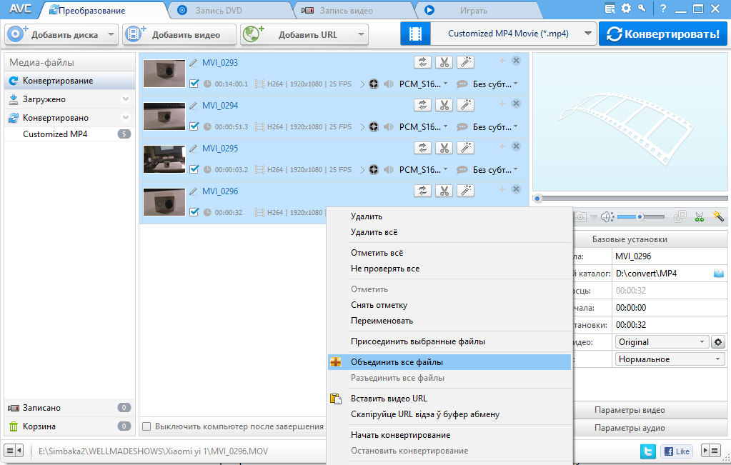Click the list/log icon in title bar
The width and height of the screenshot is (731, 465).
[610, 9]
